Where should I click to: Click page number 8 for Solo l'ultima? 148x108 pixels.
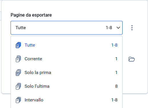(116, 86)
